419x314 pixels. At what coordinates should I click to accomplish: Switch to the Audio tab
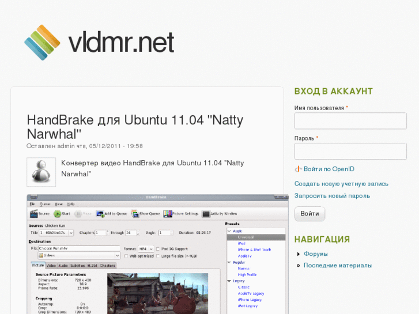63,266
